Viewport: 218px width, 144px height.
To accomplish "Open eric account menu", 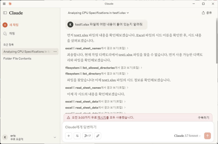I will 30,137.
